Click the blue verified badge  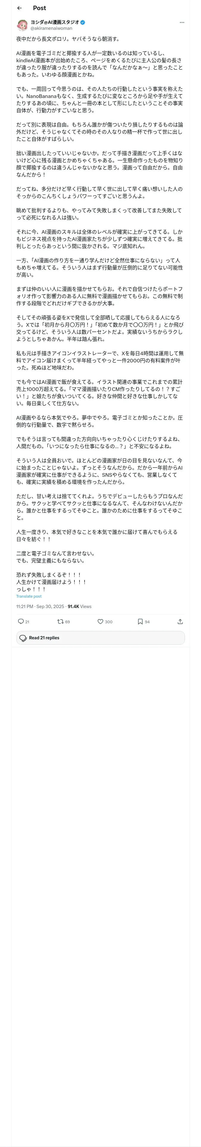pos(83,22)
